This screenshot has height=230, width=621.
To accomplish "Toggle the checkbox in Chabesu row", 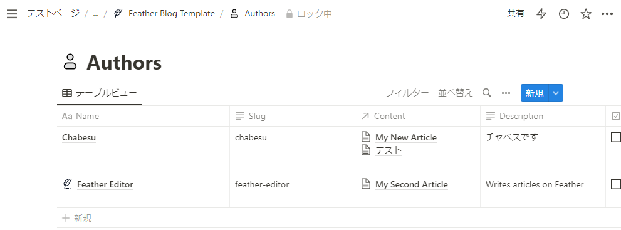I will [x=616, y=137].
